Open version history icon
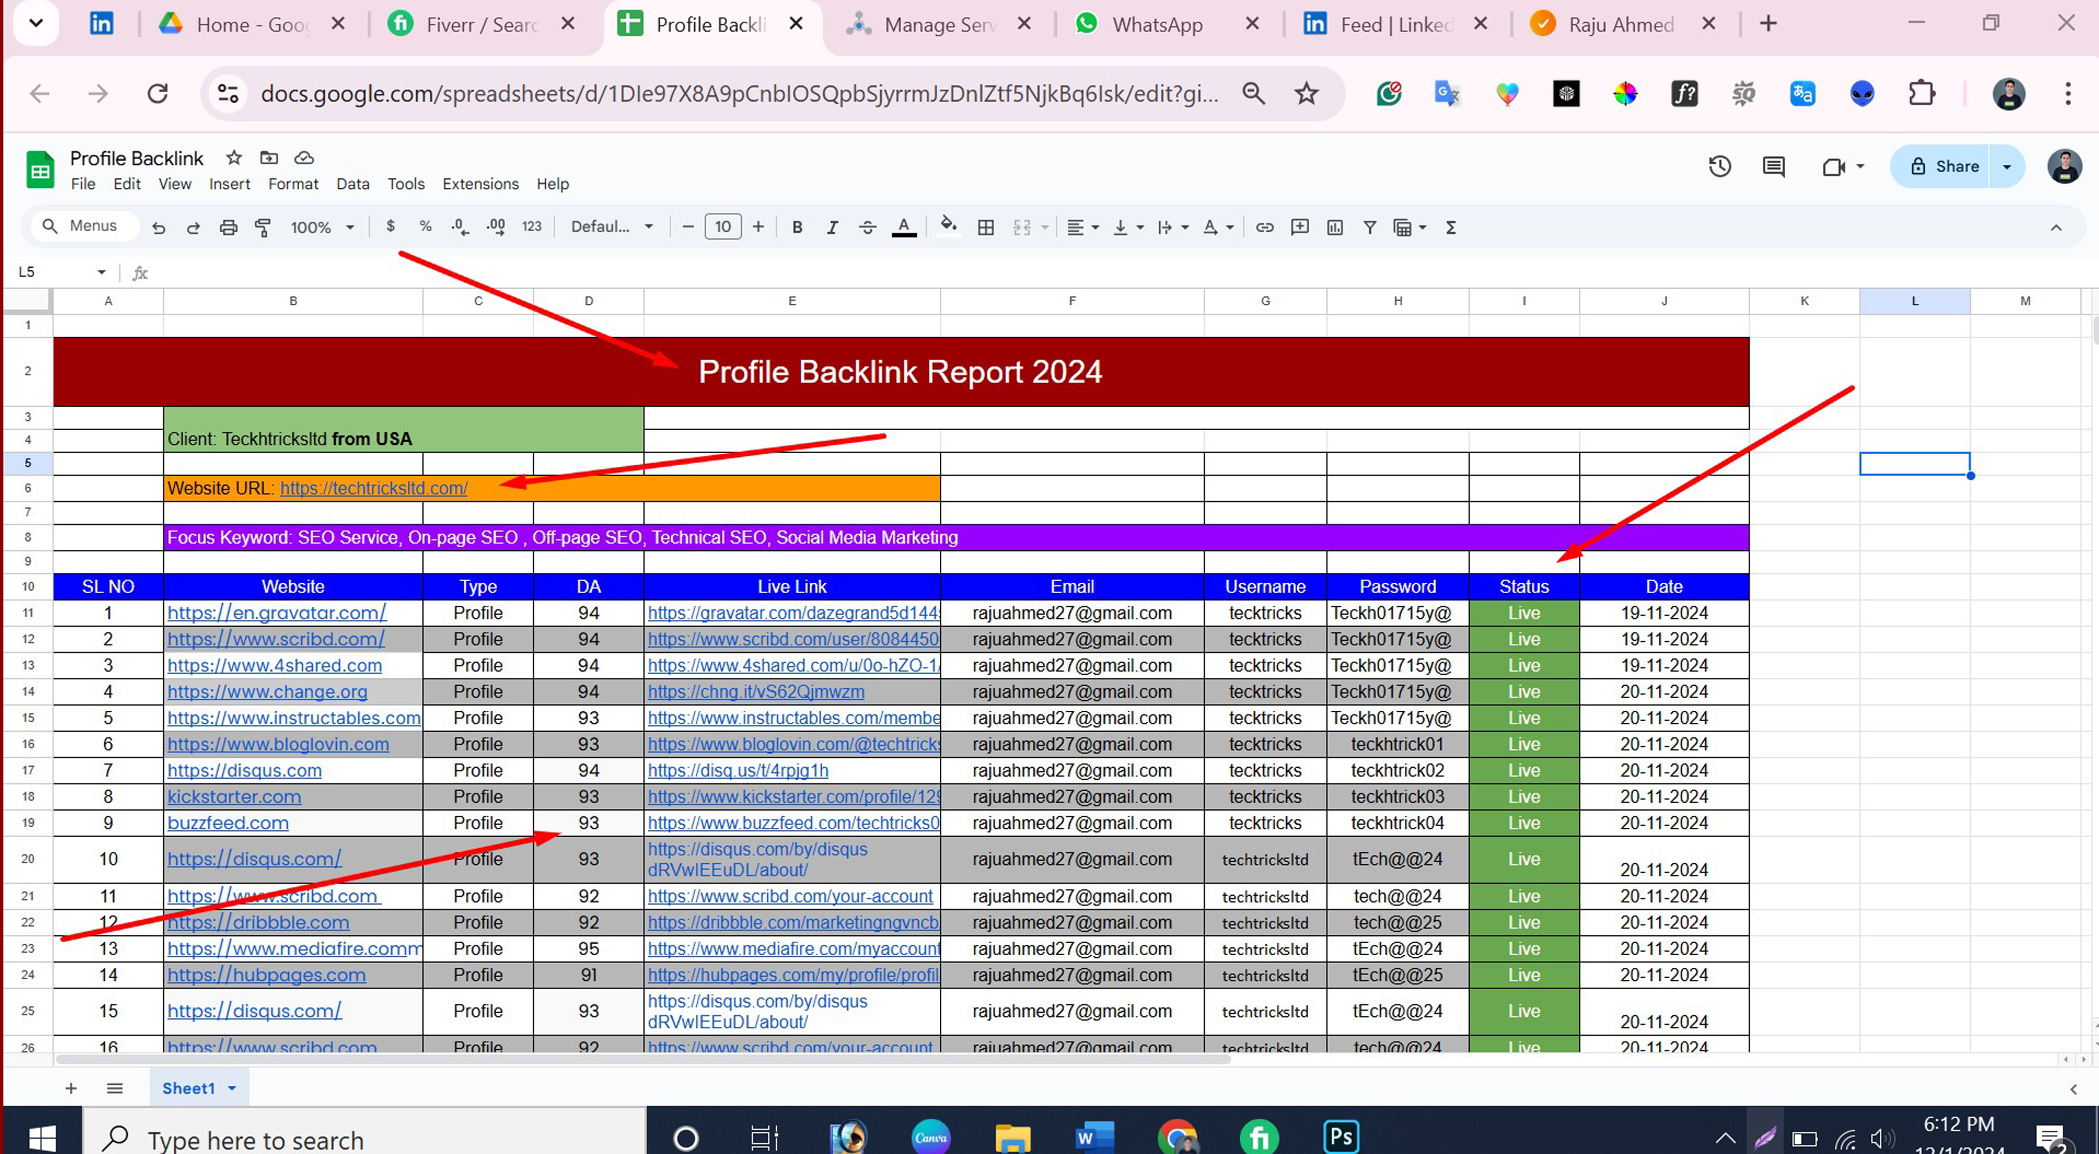 point(1720,166)
